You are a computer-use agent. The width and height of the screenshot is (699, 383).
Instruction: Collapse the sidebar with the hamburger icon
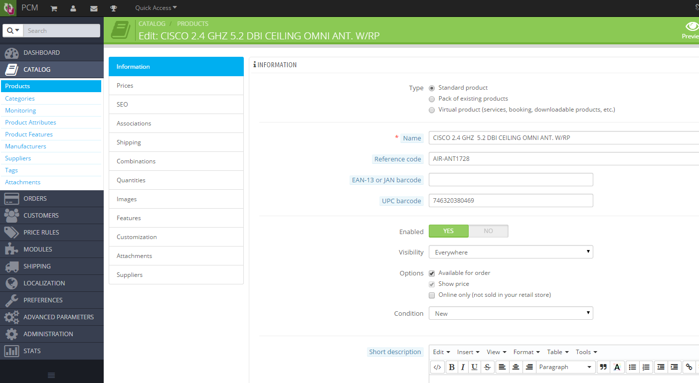[51, 375]
